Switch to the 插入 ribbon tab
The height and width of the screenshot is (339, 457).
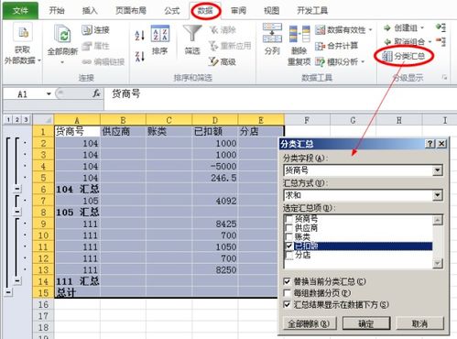(x=90, y=11)
